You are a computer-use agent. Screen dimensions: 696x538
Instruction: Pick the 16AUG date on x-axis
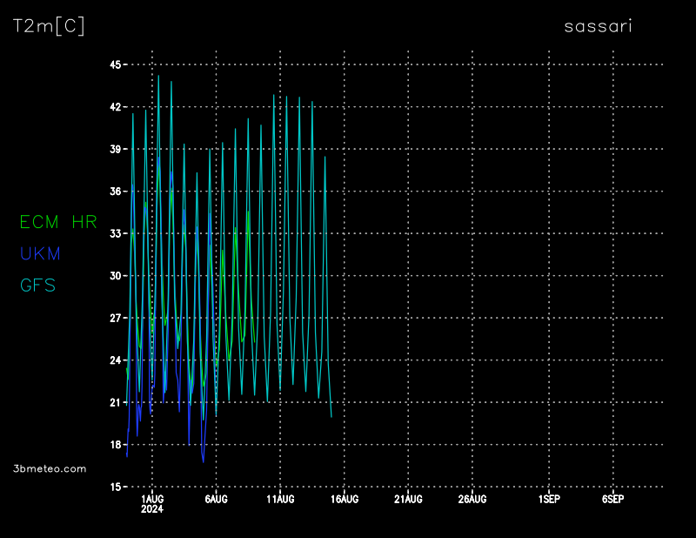[x=345, y=499]
